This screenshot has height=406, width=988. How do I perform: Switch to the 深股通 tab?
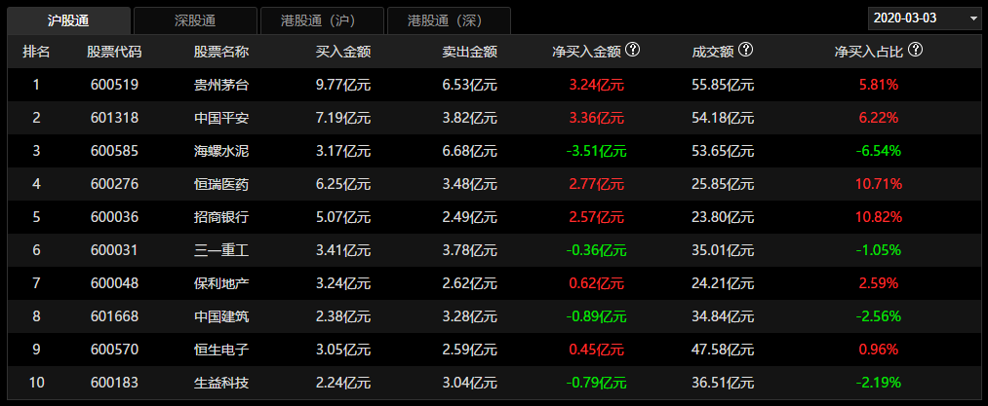(x=195, y=20)
